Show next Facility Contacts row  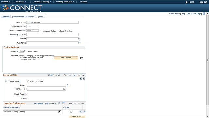click(x=79, y=75)
